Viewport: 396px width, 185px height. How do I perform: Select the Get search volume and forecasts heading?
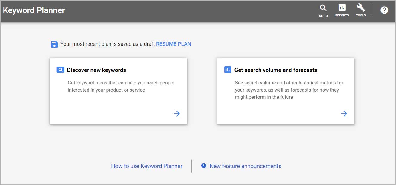click(276, 70)
